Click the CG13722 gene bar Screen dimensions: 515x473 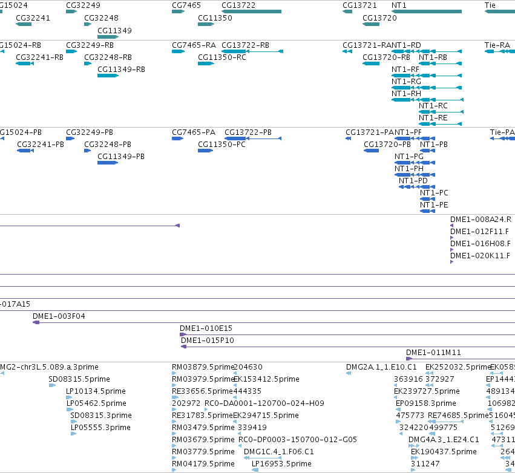coord(252,11)
